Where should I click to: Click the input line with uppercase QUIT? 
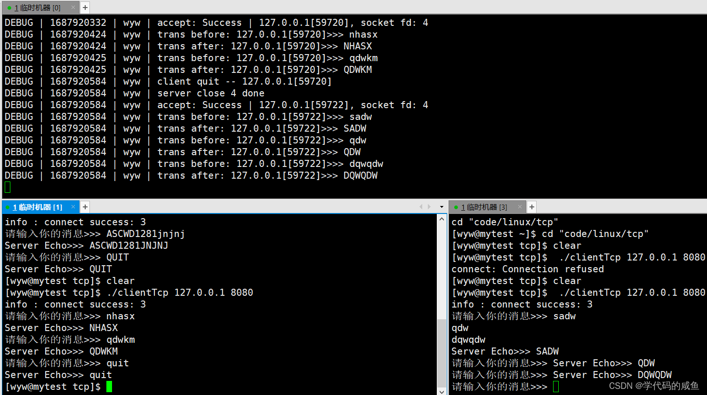coord(66,257)
